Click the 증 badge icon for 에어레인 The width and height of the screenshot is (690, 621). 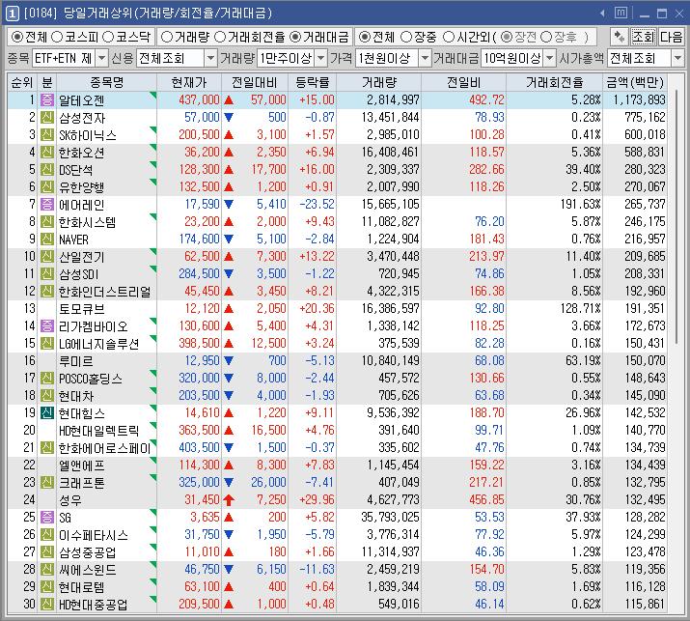[x=47, y=205]
